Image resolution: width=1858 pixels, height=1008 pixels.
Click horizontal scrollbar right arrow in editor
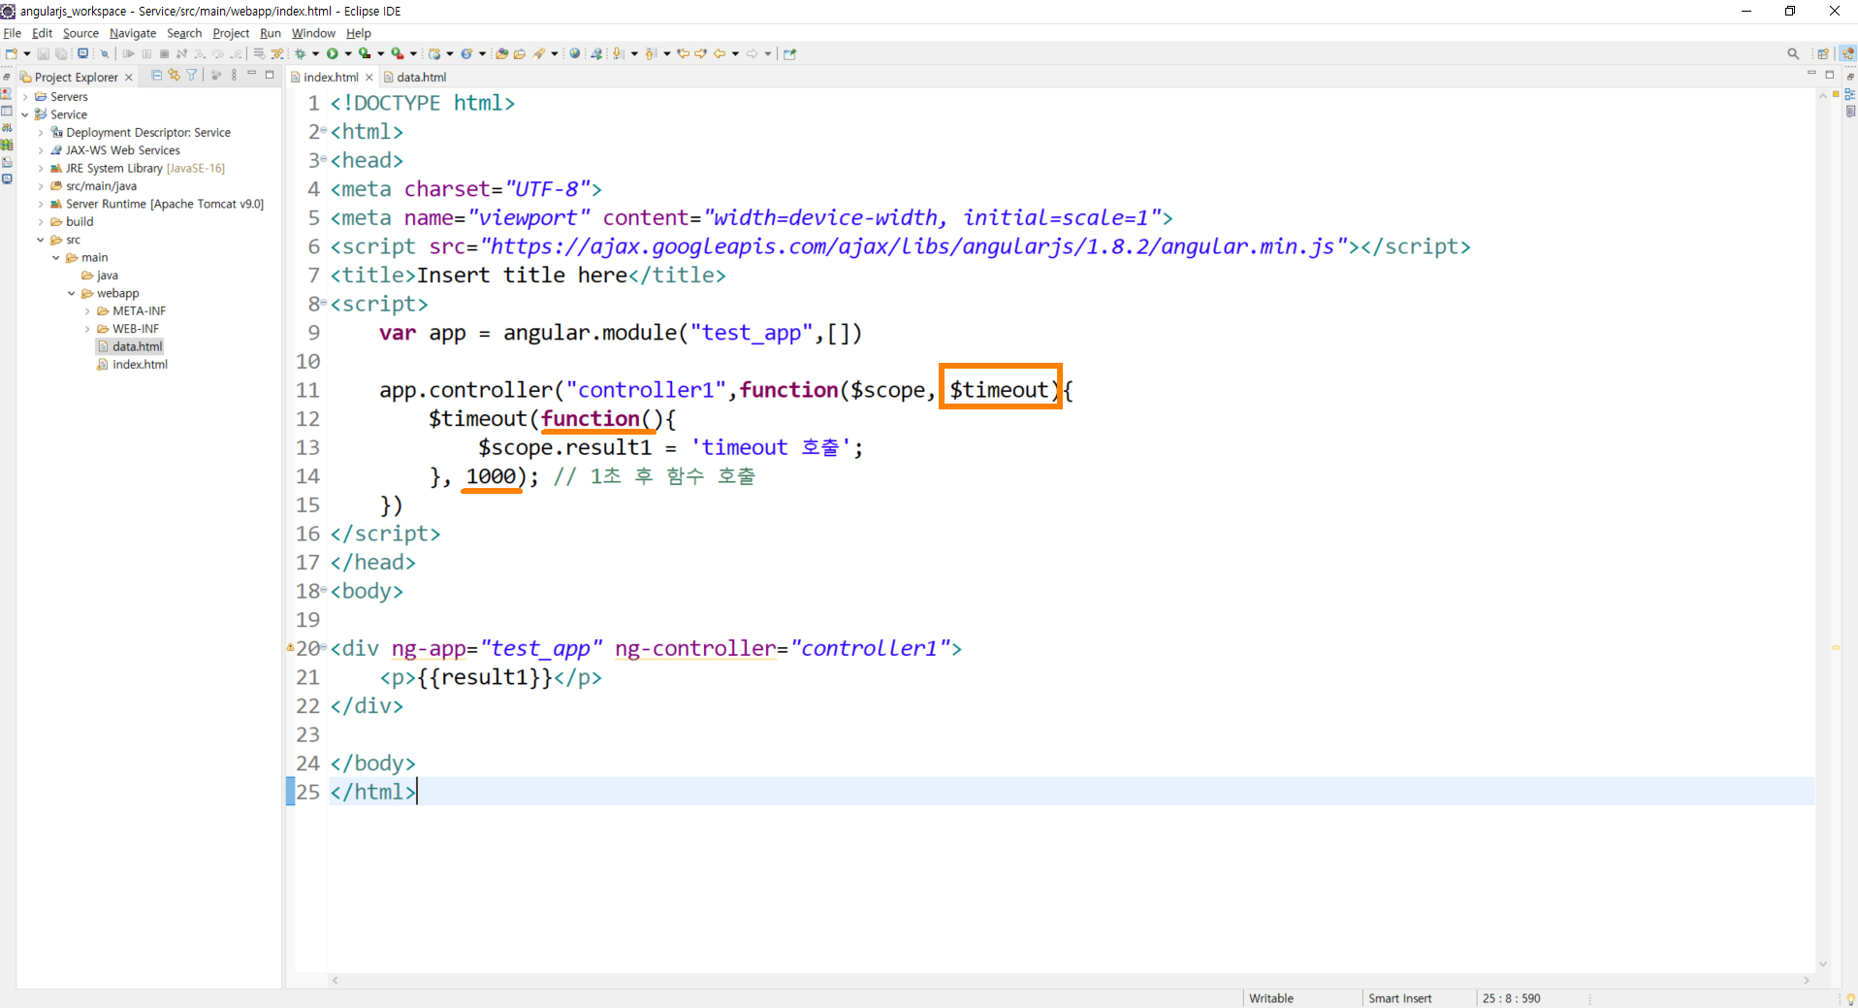point(1807,980)
